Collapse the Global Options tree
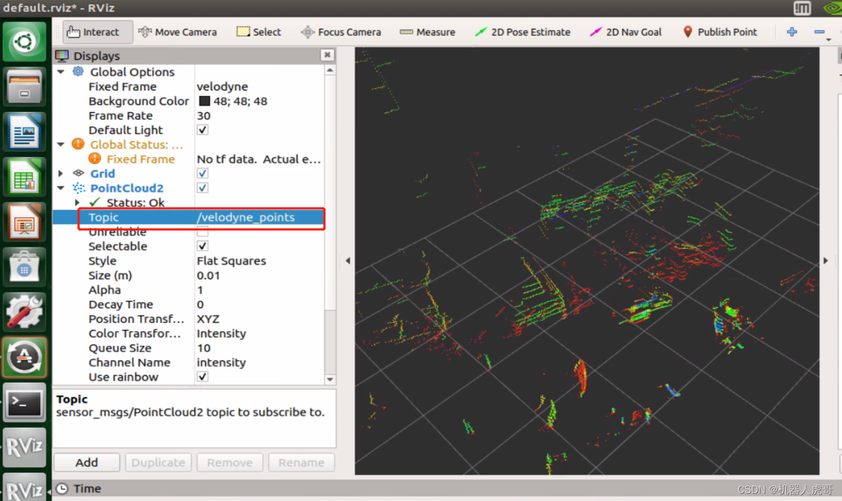This screenshot has width=842, height=501. pyautogui.click(x=61, y=72)
